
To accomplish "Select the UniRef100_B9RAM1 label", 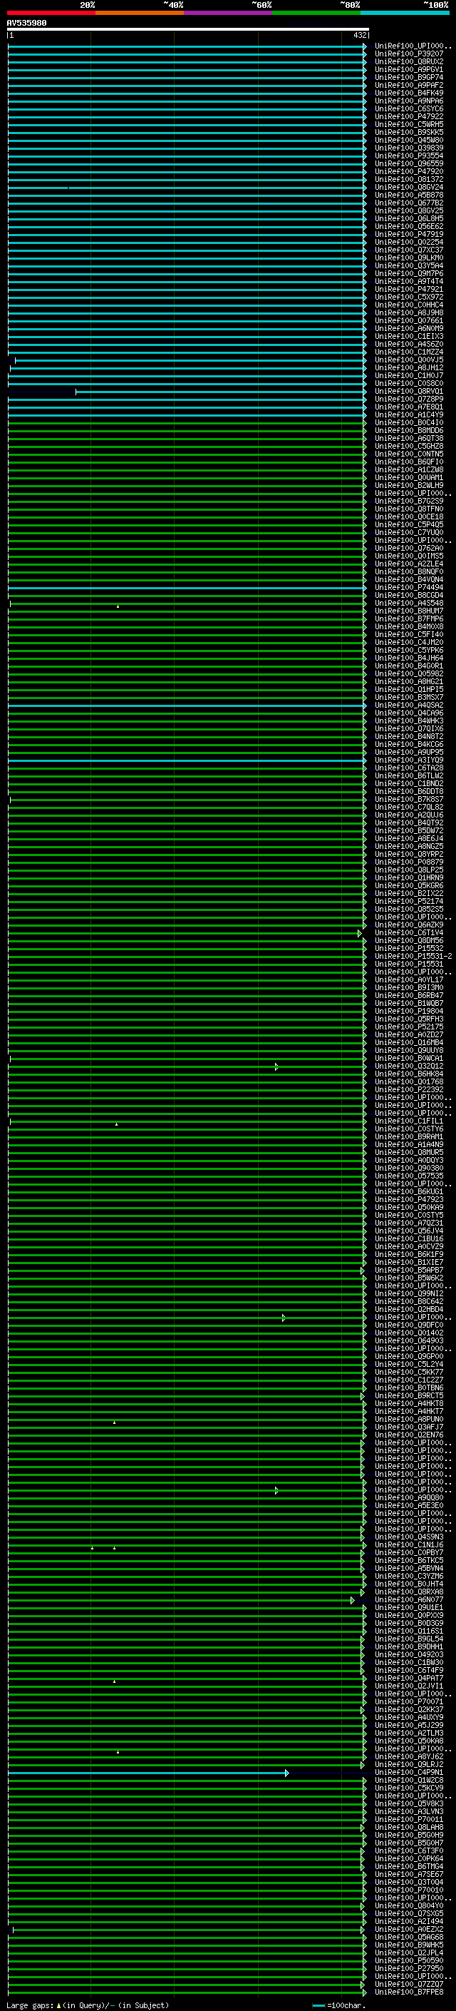I will point(409,1136).
